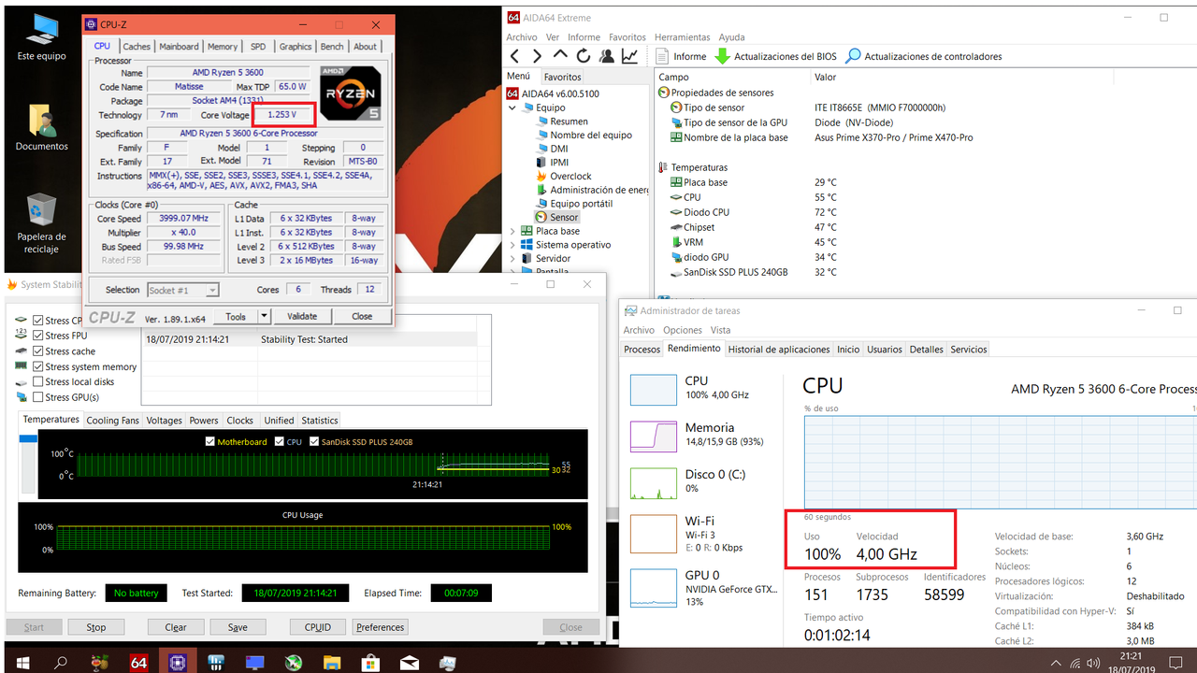This screenshot has width=1197, height=673.
Task: Click AIDA64 taskbar icon
Action: pos(138,663)
